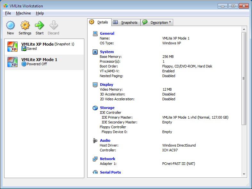
Task: Click the PCnet-FAST III (NAT) adapter value
Action: (x=179, y=164)
